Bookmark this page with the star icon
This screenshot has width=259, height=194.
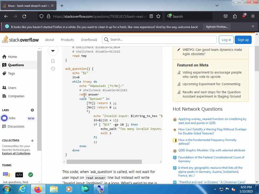point(158,16)
